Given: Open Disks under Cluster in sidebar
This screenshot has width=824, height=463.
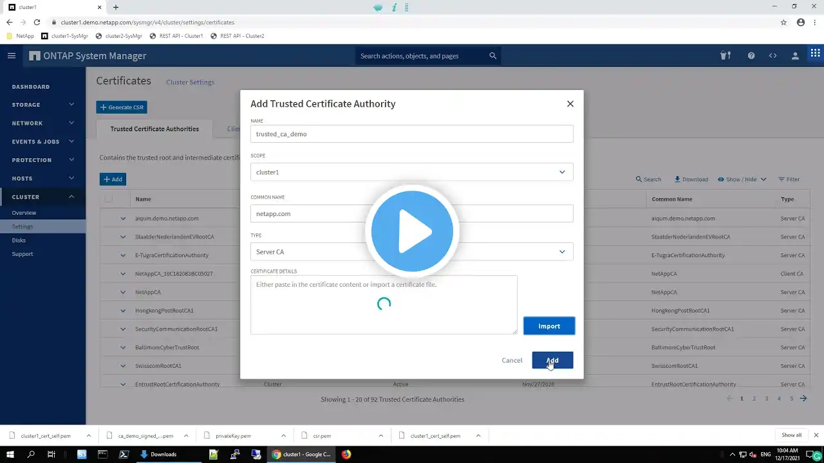Looking at the screenshot, I should (19, 241).
